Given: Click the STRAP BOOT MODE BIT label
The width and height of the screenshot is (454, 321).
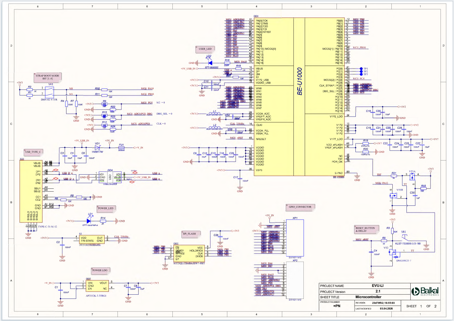Looking at the screenshot, I should (47, 77).
